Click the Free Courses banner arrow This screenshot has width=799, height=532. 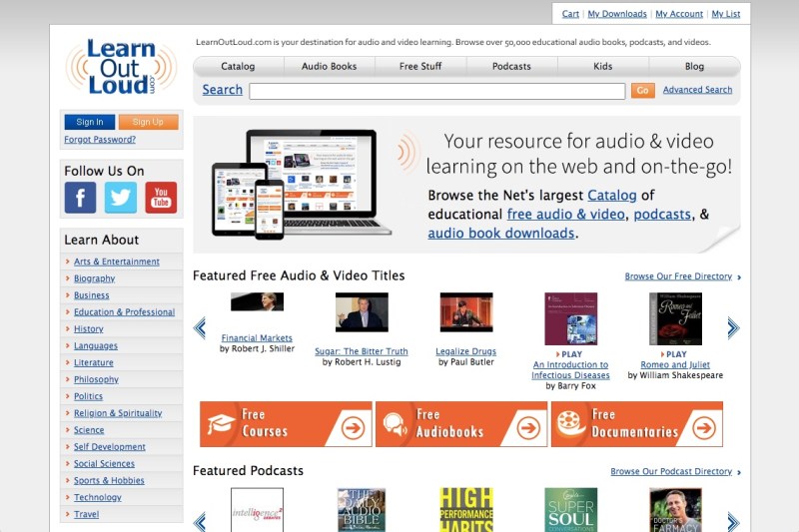[353, 427]
